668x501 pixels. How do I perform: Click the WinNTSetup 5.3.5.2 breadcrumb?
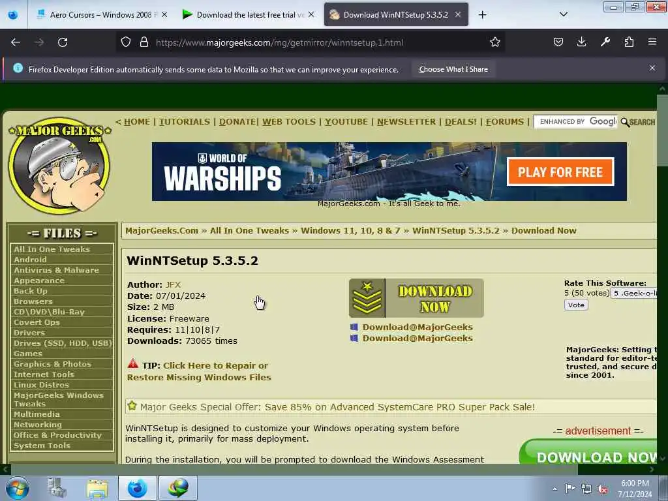tap(455, 230)
